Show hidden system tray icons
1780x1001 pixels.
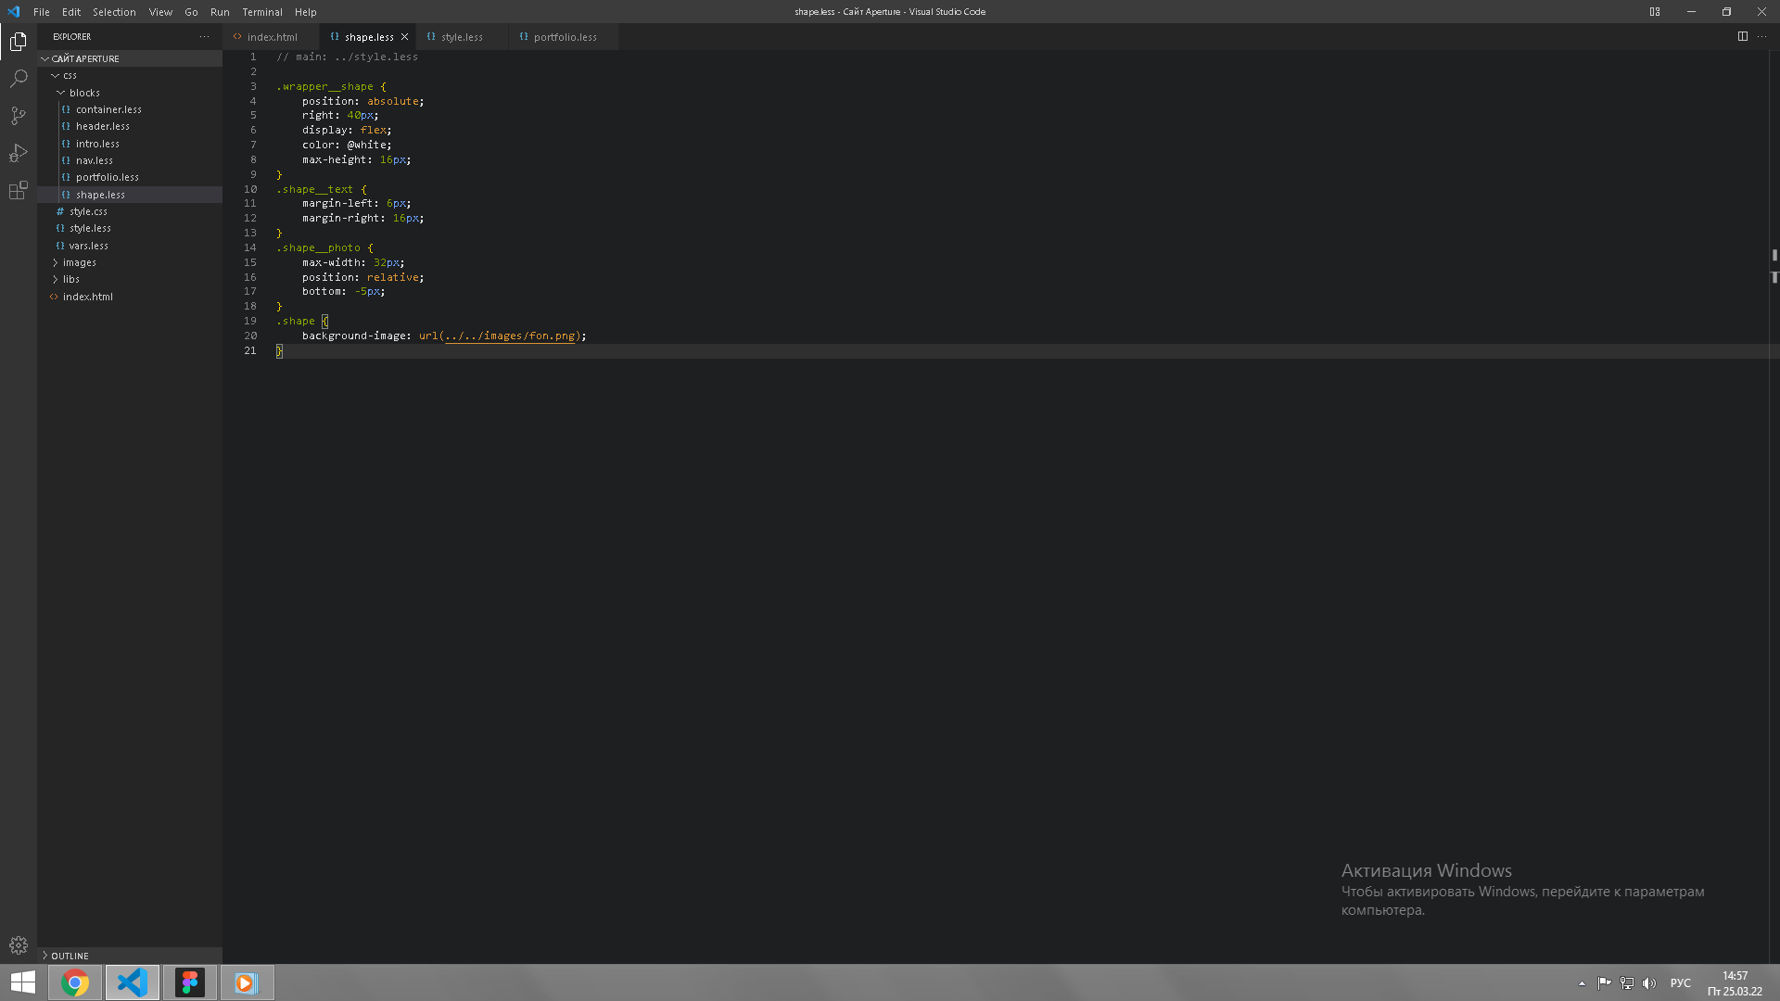click(x=1582, y=983)
